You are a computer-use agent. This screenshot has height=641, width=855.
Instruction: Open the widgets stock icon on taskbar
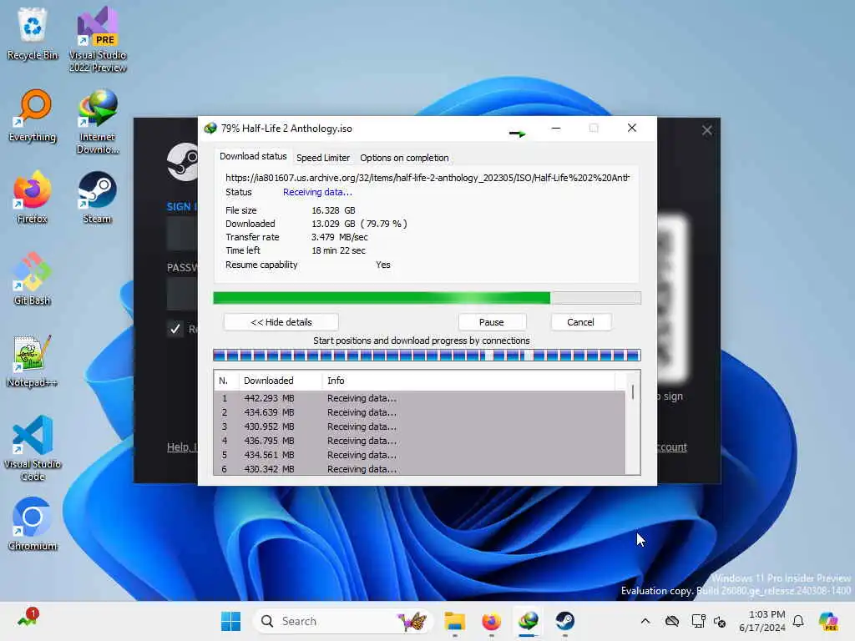pyautogui.click(x=28, y=618)
